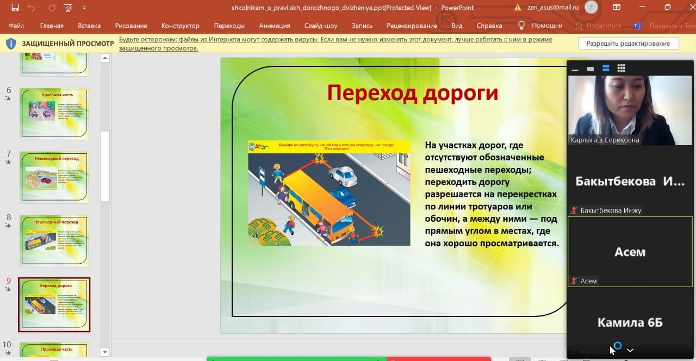Viewport: 696px width, 361px height.
Task: Minimize the Zoom video panel with dash icon
Action: [x=575, y=69]
